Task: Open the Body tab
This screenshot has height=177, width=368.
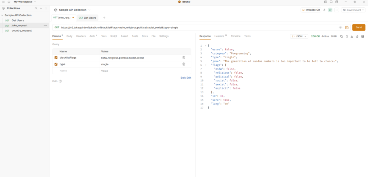Action: pos(69,36)
